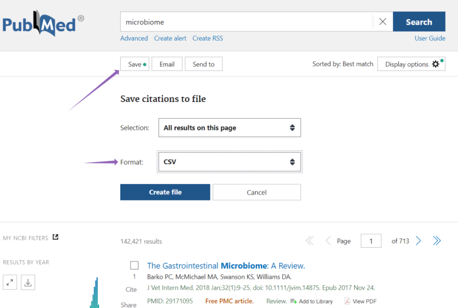Download the results by year data
458x308 pixels.
28,282
